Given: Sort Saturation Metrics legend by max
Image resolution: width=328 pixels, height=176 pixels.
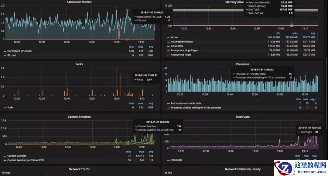Looking at the screenshot, I should click(141, 46).
